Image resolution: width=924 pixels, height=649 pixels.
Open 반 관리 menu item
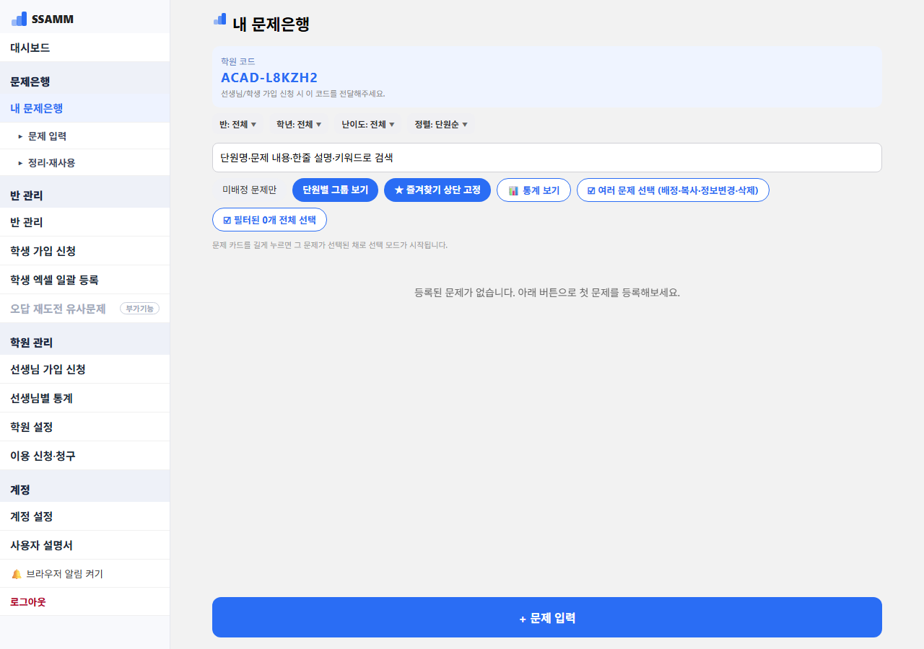[84, 222]
